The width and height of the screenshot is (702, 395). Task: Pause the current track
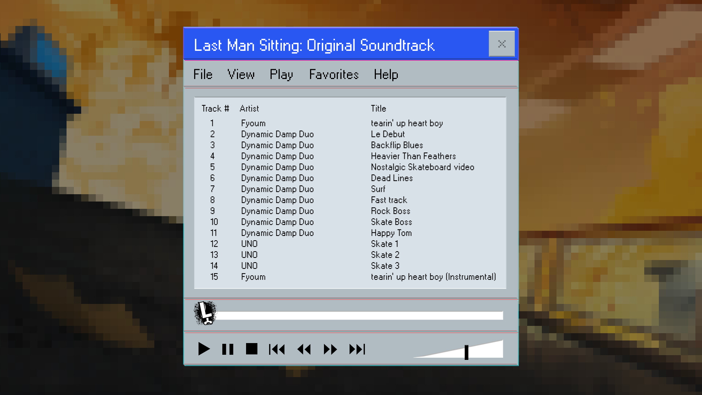(x=227, y=349)
